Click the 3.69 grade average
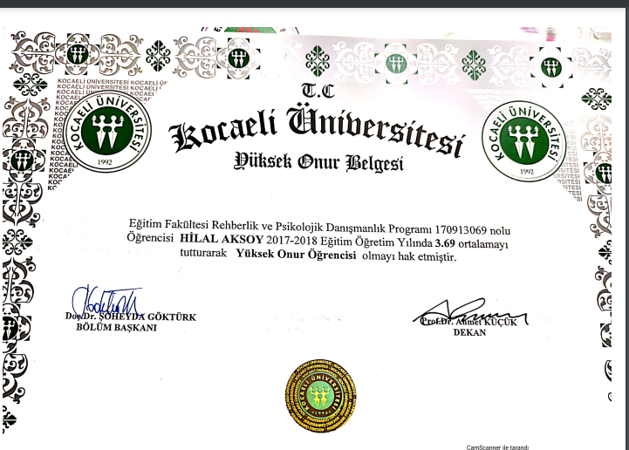 click(x=445, y=243)
